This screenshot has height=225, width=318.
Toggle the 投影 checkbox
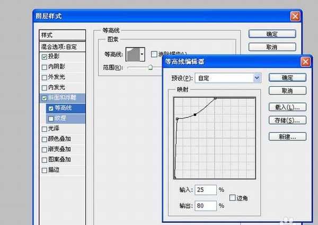click(x=44, y=57)
